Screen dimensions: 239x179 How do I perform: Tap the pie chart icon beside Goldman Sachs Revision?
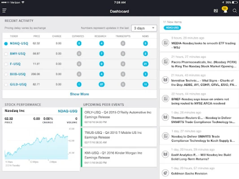coord(165,173)
